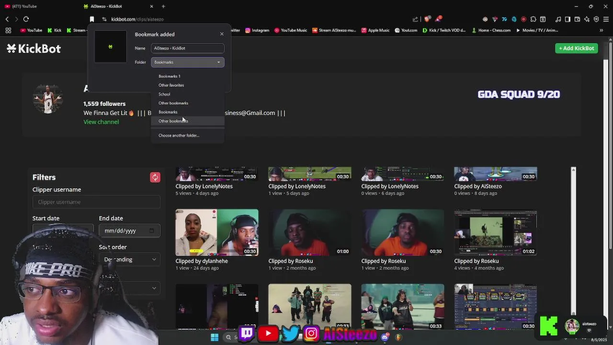Click the browser back arrow
This screenshot has height=345, width=613.
click(x=7, y=19)
